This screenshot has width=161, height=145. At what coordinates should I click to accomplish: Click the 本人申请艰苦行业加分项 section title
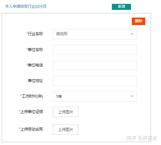(x=26, y=6)
